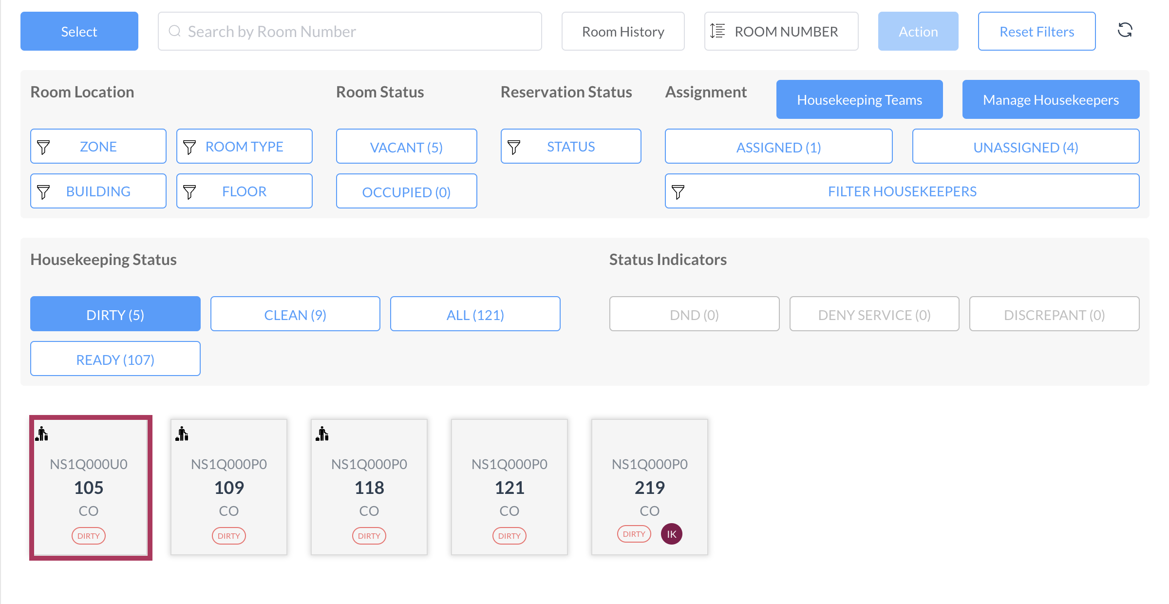Click the luggage icon on room 118
The height and width of the screenshot is (604, 1169).
[322, 434]
